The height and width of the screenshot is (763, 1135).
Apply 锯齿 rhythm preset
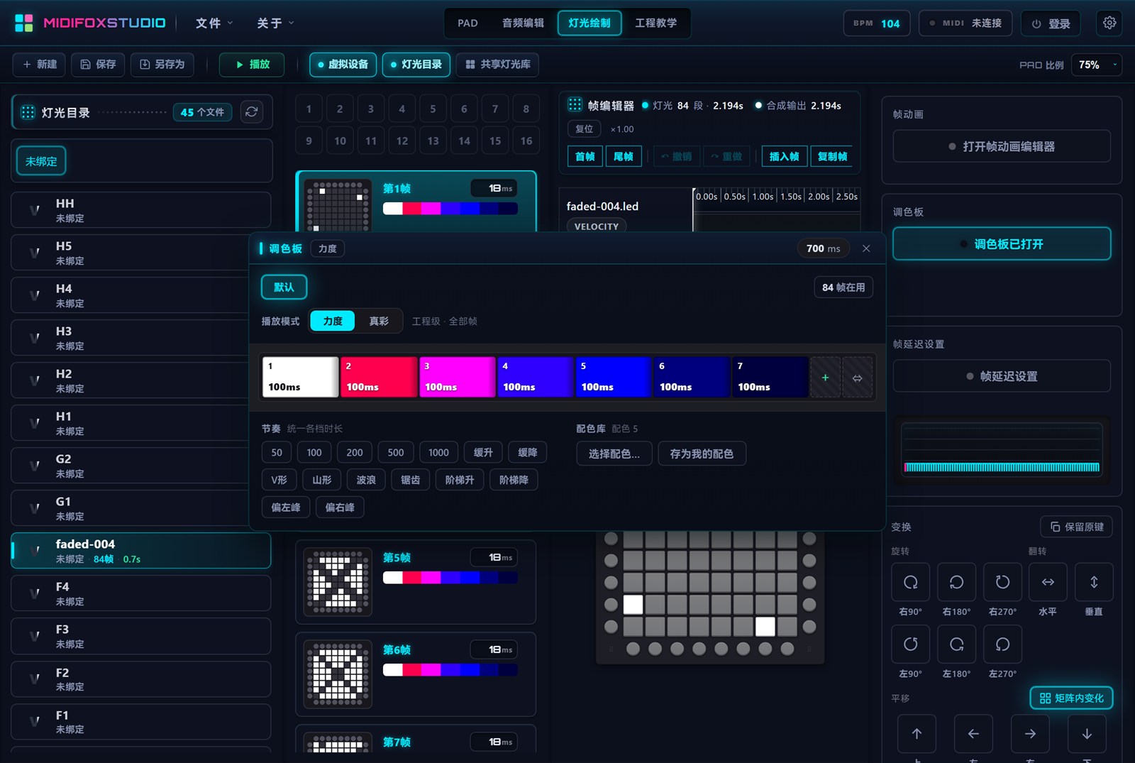click(410, 480)
